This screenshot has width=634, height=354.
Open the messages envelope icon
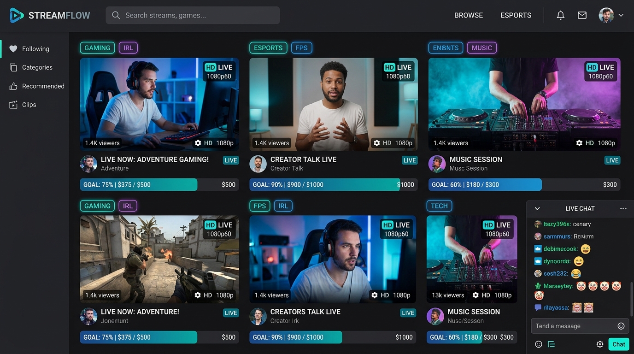pyautogui.click(x=582, y=15)
